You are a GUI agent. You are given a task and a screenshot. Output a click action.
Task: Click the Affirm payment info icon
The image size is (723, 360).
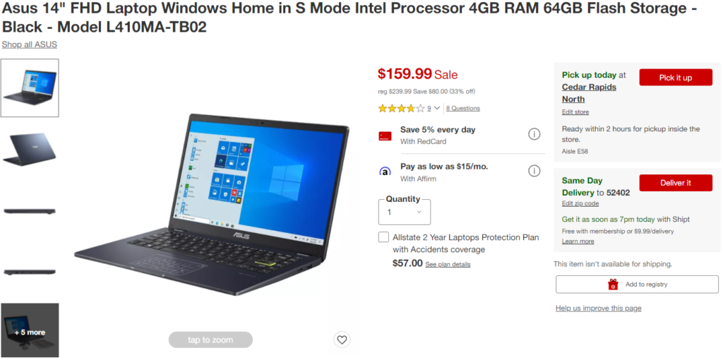click(x=534, y=171)
